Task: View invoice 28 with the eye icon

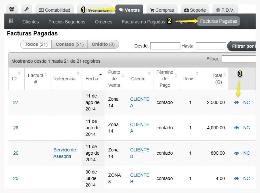Action: pos(237,128)
